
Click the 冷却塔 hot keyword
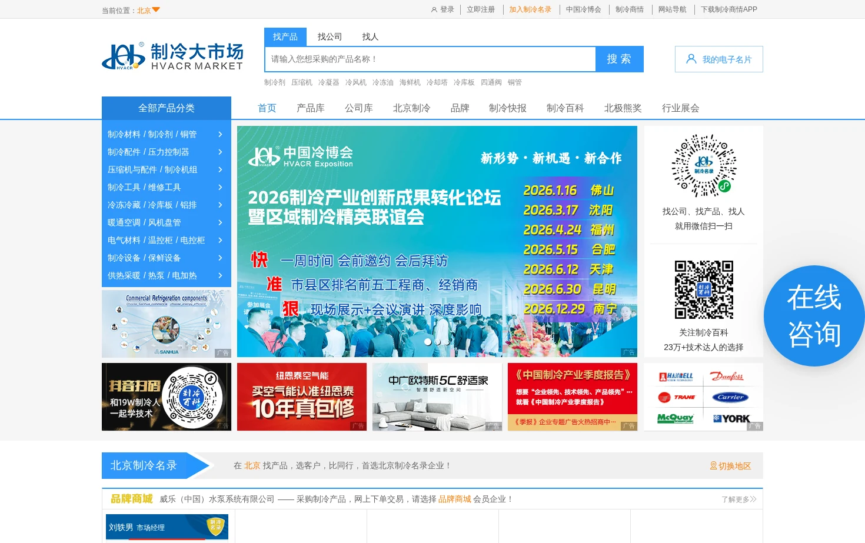pos(437,82)
